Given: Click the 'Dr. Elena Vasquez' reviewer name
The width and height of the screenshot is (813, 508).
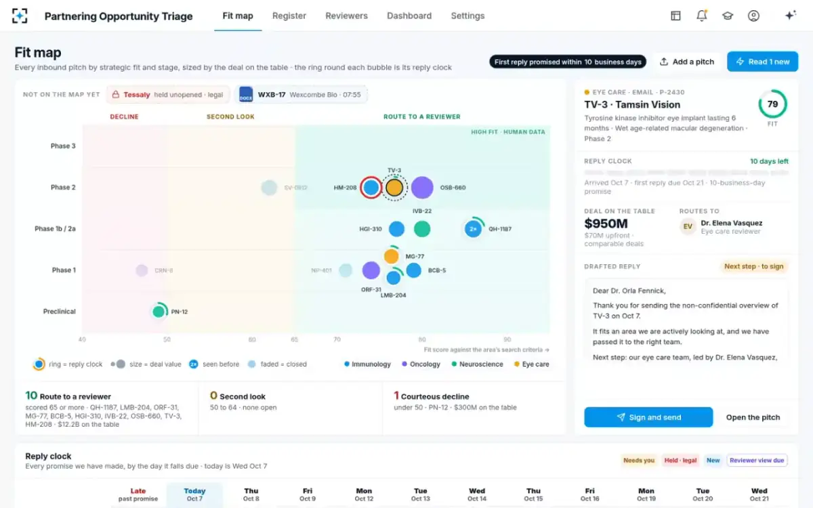Looking at the screenshot, I should pos(732,223).
